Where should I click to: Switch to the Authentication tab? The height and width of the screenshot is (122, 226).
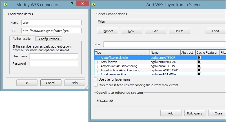coord(22,39)
